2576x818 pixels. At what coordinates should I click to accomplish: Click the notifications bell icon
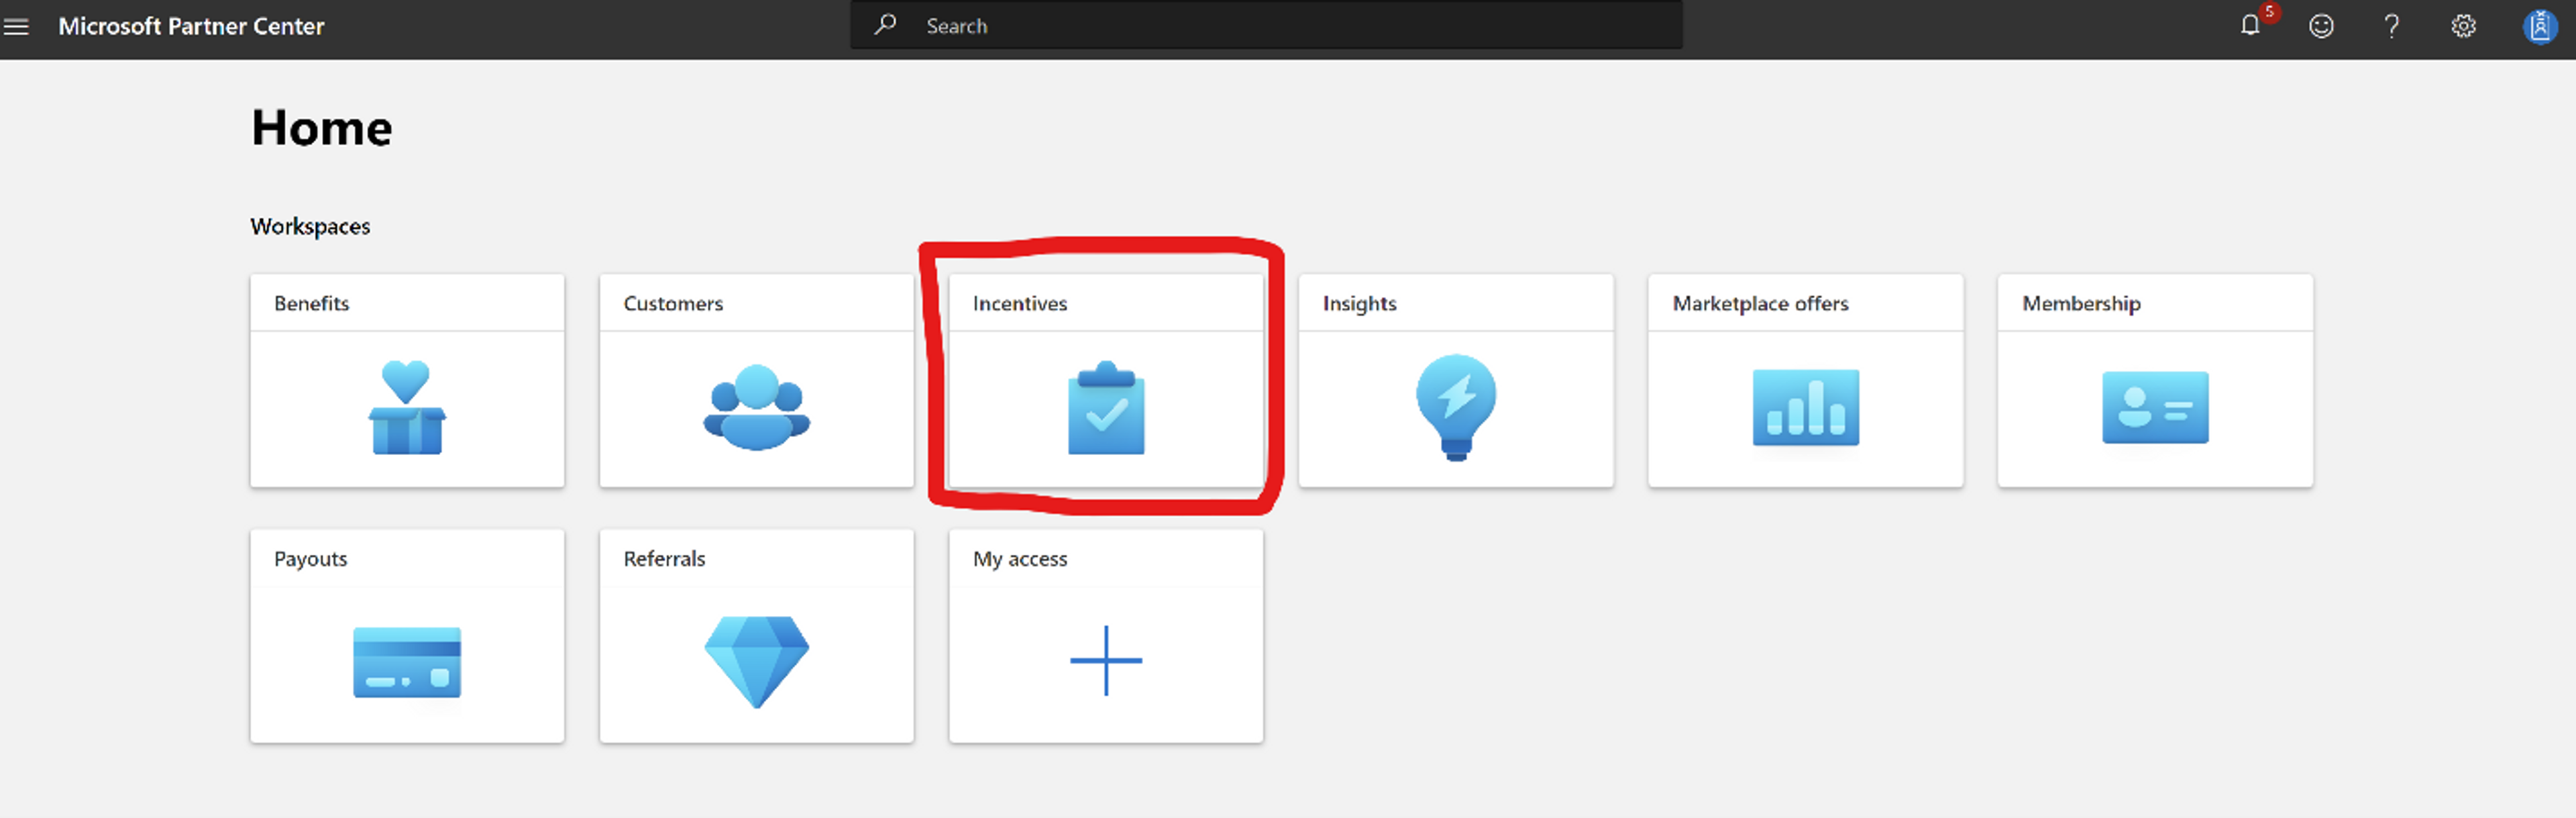[x=2249, y=26]
